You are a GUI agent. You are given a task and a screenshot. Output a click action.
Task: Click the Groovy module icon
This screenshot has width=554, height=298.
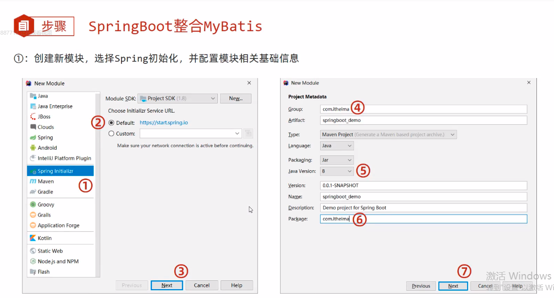(33, 204)
